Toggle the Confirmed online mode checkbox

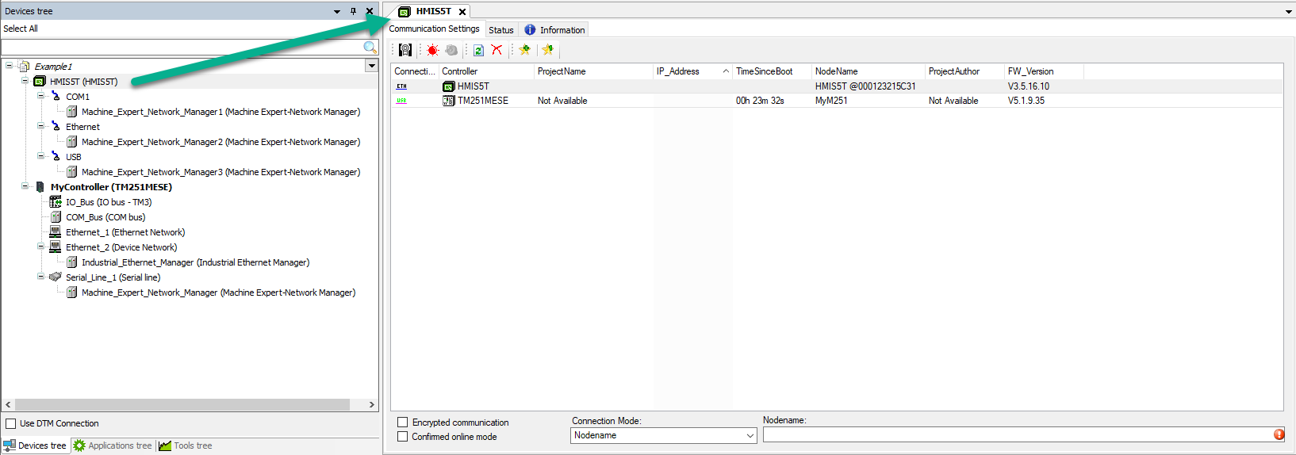(403, 437)
